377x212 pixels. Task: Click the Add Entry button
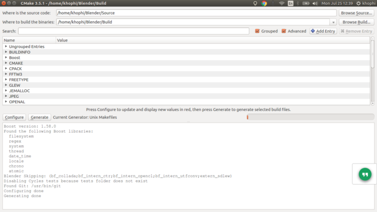click(323, 31)
